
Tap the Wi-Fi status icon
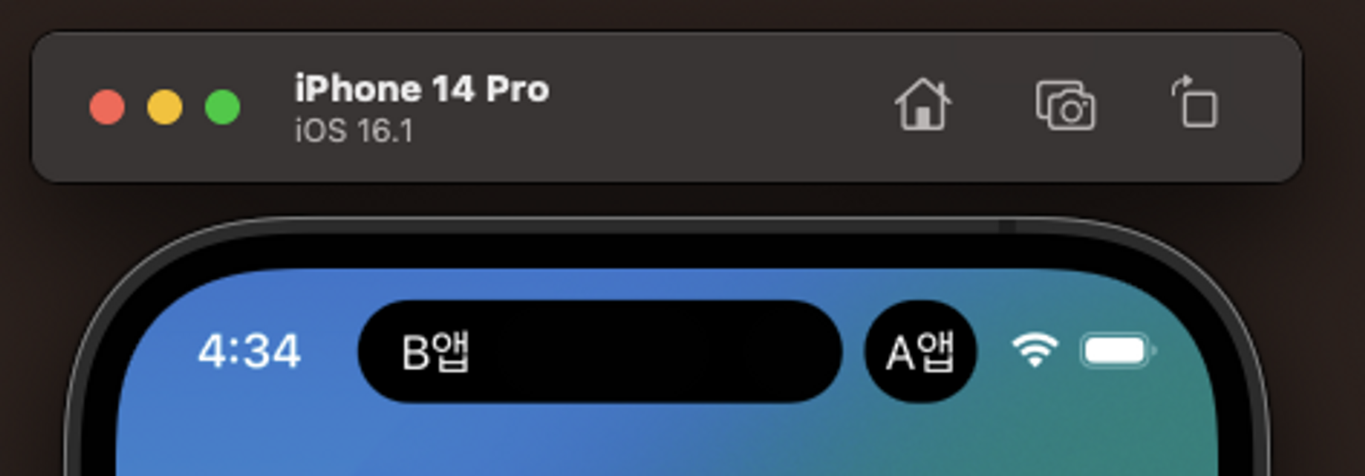tap(1035, 350)
